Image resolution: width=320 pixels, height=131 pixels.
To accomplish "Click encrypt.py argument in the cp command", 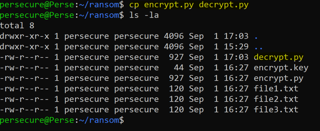I will [169, 4].
